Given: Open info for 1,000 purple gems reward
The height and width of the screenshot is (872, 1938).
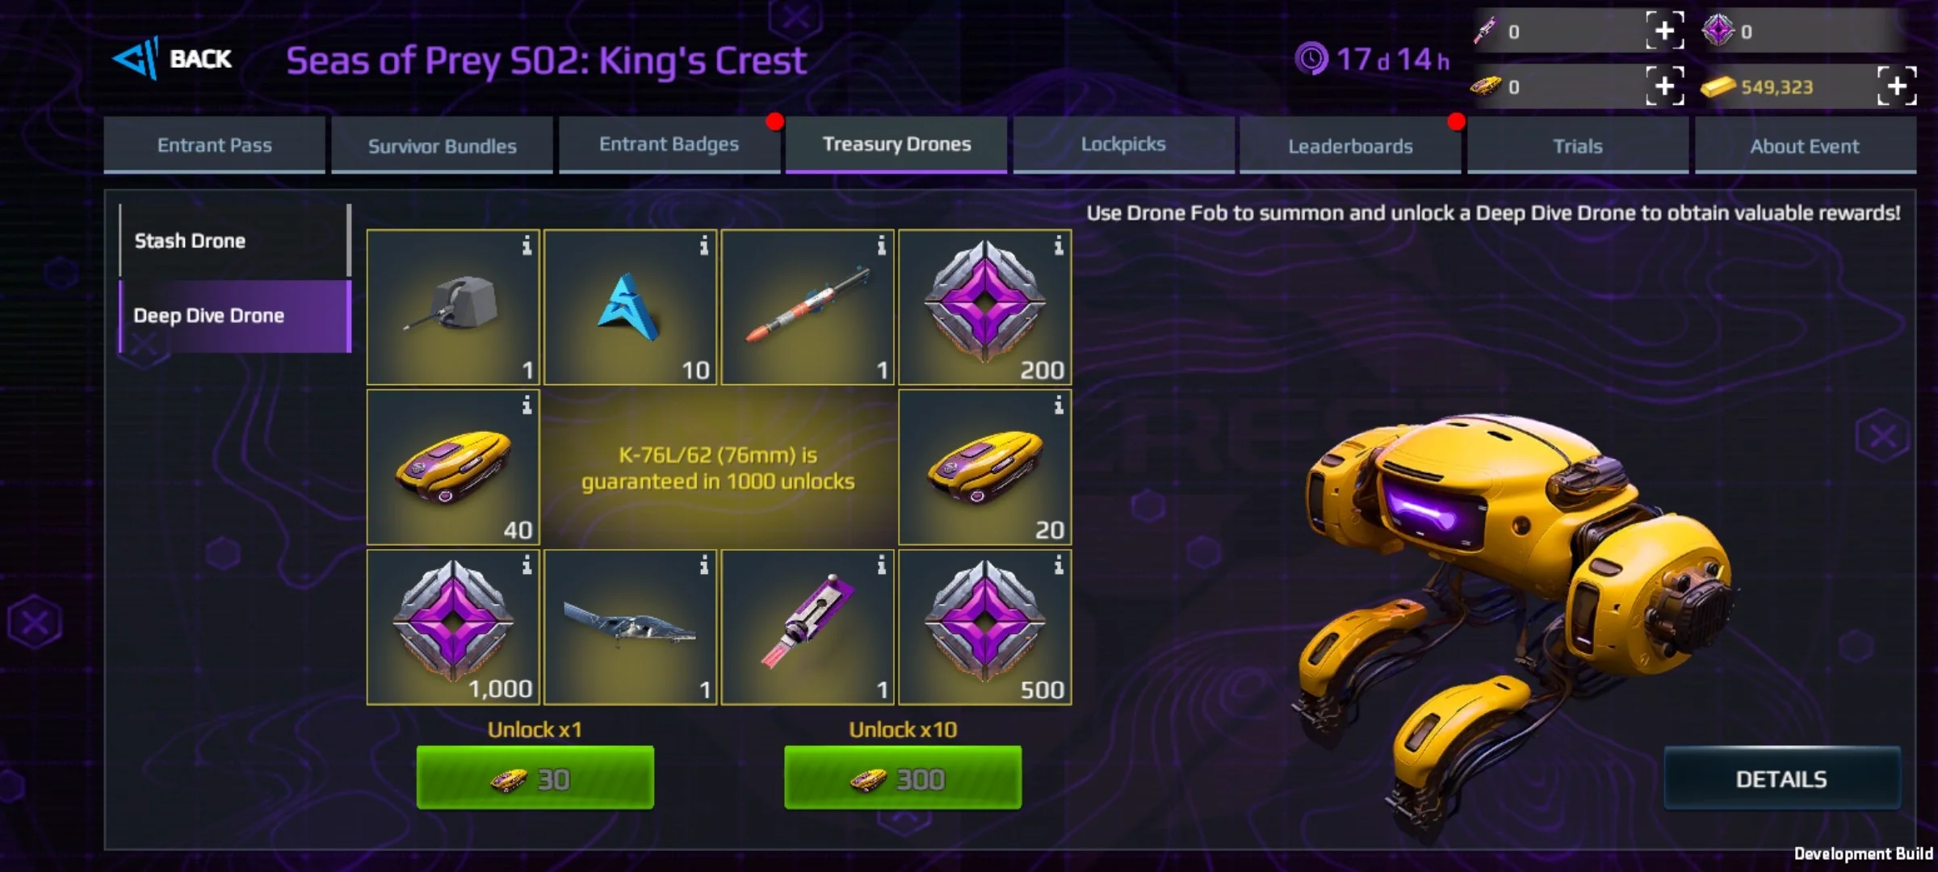Looking at the screenshot, I should coord(526,564).
